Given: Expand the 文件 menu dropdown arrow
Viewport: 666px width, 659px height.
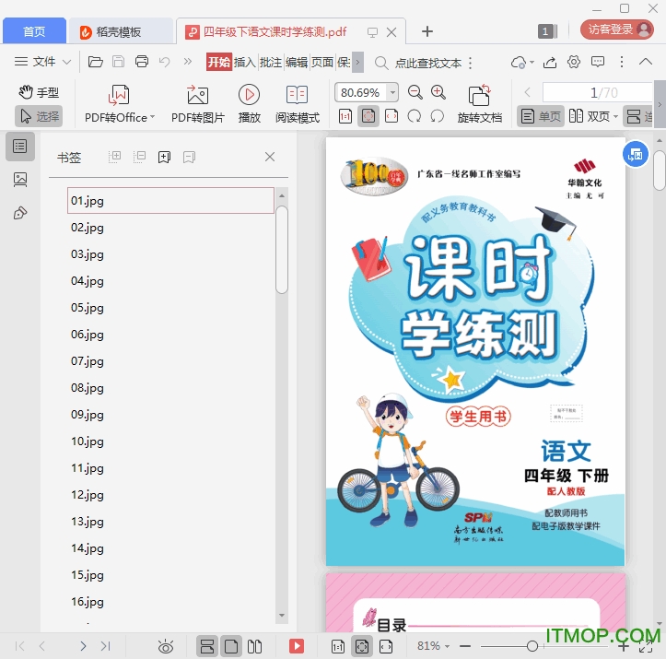Looking at the screenshot, I should (66, 62).
